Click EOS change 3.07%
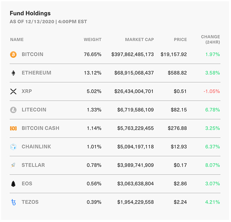The image size is (231, 222). (x=213, y=184)
